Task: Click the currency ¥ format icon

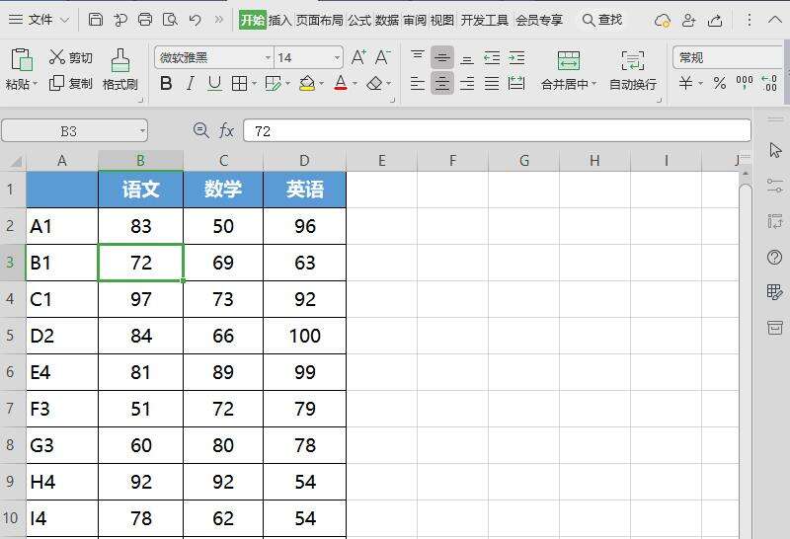Action: point(685,83)
